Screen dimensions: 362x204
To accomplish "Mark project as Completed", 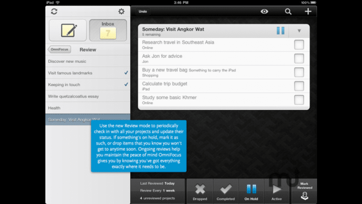I will point(226,192).
